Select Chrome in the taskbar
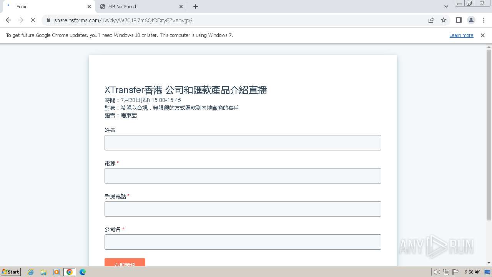Viewport: 492px width, 277px height. coord(70,272)
